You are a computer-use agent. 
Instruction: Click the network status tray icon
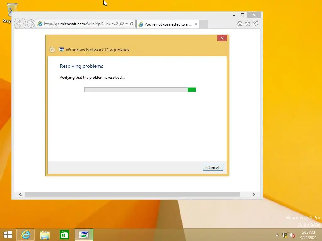285,235
